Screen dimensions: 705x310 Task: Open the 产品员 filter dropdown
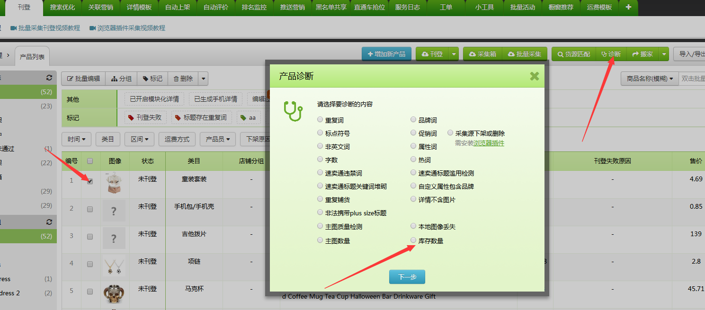point(218,139)
